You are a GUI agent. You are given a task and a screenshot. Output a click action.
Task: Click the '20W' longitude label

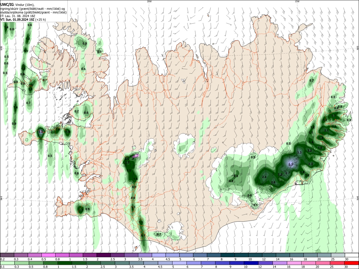pyautogui.click(x=149, y=1)
